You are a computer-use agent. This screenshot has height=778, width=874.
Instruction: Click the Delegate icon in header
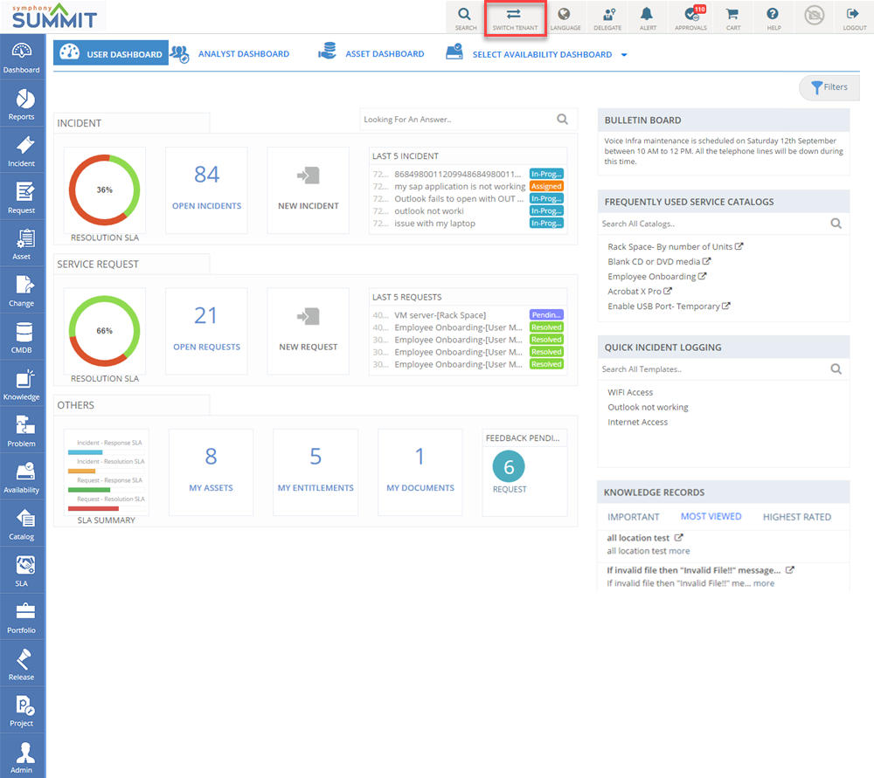[607, 17]
